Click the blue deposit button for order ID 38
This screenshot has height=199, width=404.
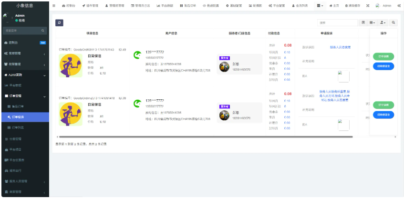click(x=383, y=115)
